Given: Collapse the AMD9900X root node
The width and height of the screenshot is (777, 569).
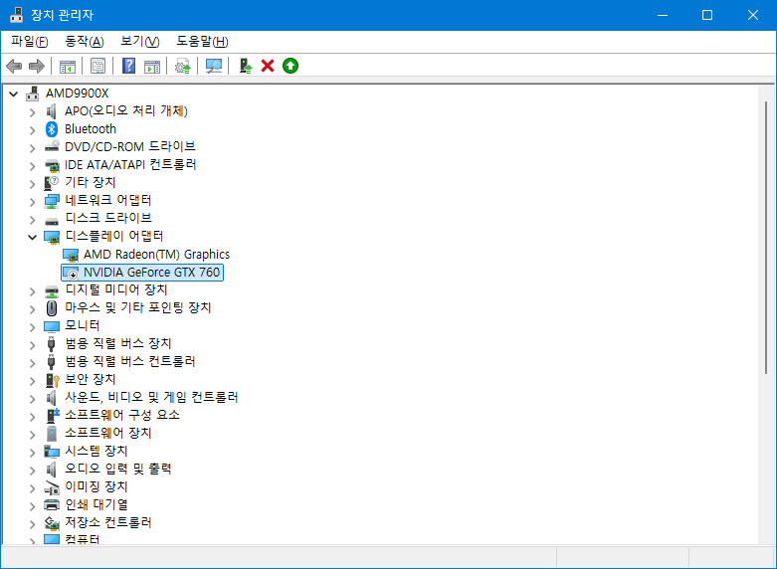Looking at the screenshot, I should [x=13, y=94].
